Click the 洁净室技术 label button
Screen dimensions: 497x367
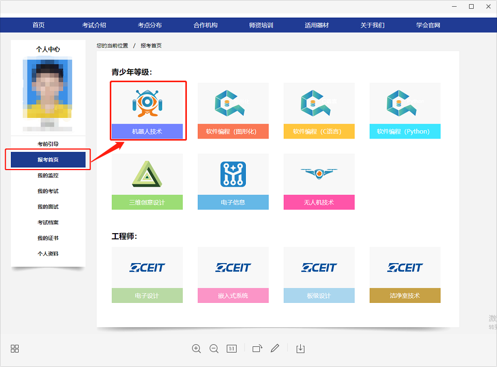405,296
